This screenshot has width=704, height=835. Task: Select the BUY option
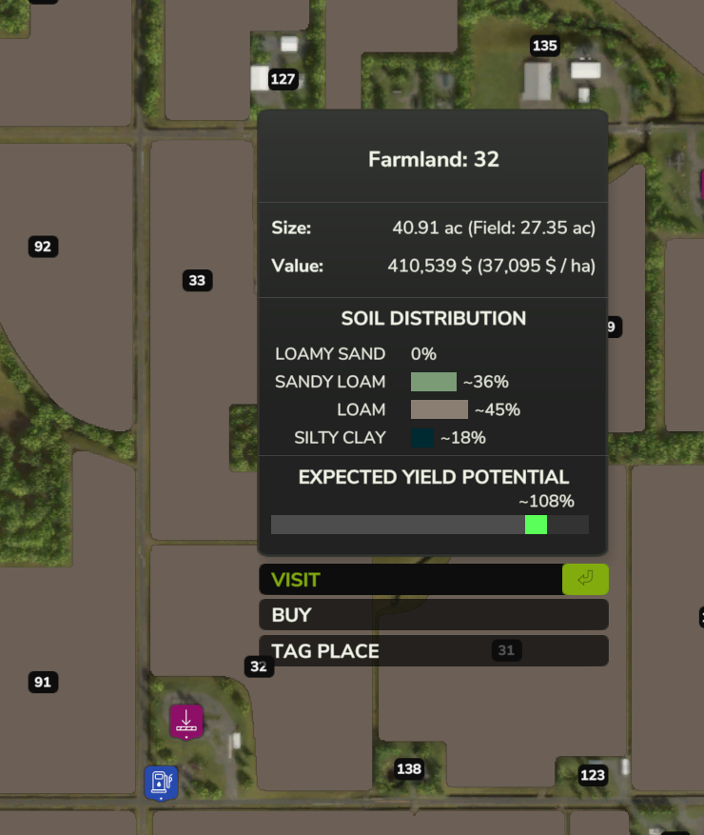click(x=434, y=615)
